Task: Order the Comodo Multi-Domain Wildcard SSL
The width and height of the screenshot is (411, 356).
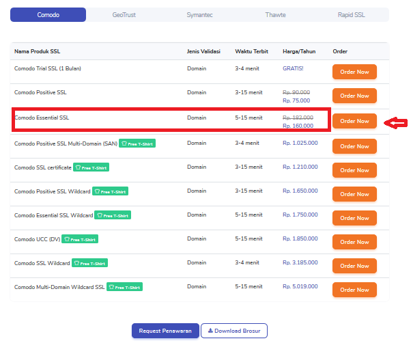Action: tap(354, 290)
